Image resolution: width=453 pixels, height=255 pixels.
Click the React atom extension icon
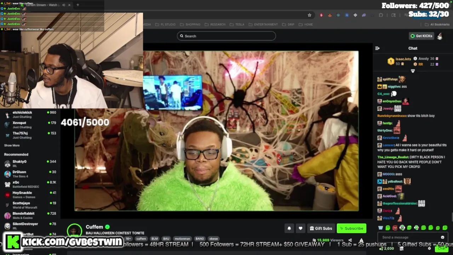coord(338,15)
